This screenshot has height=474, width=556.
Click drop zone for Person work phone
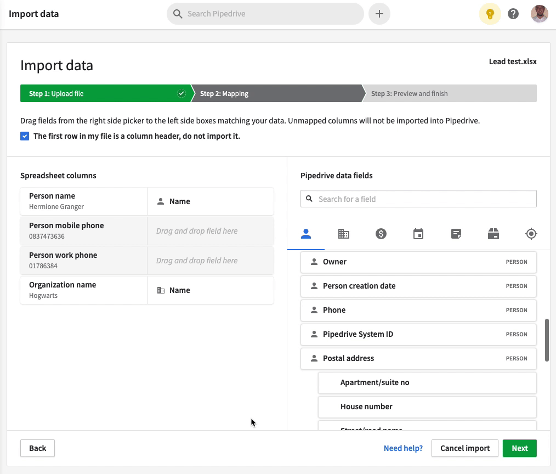click(211, 261)
